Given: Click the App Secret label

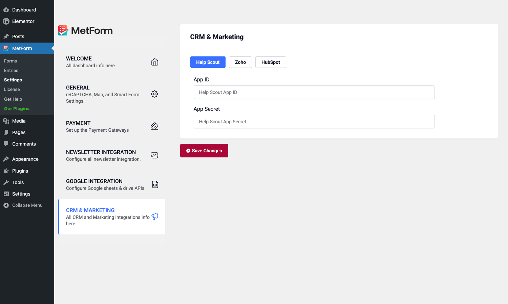Looking at the screenshot, I should click(x=207, y=109).
